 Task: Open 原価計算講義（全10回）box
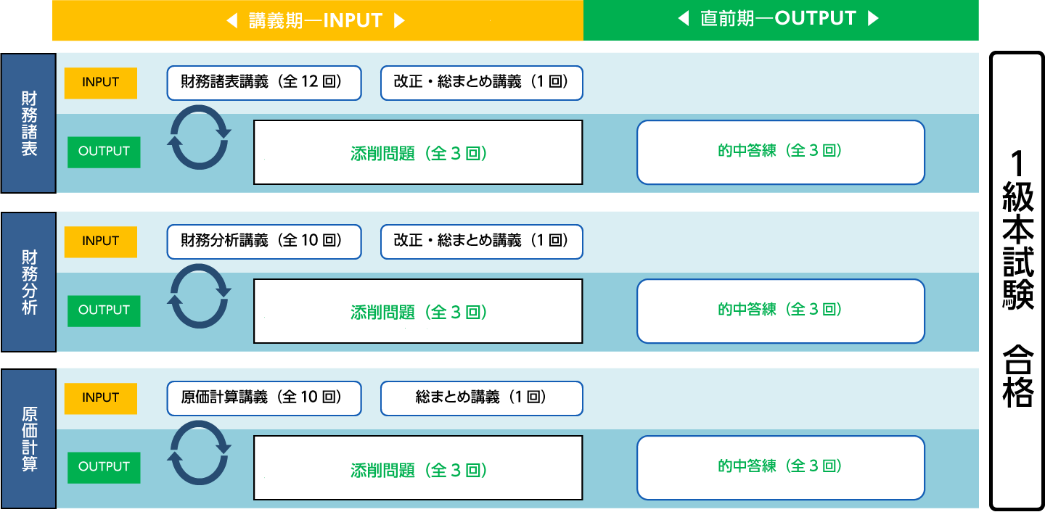click(264, 398)
